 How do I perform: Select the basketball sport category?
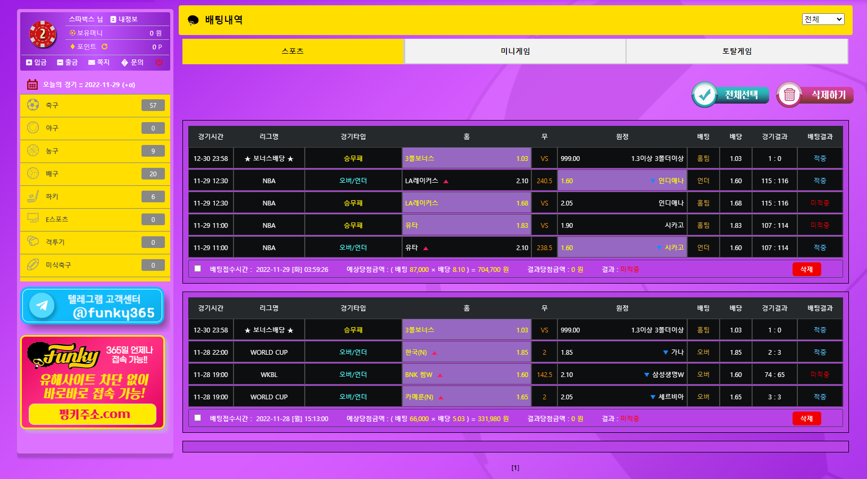pos(95,151)
